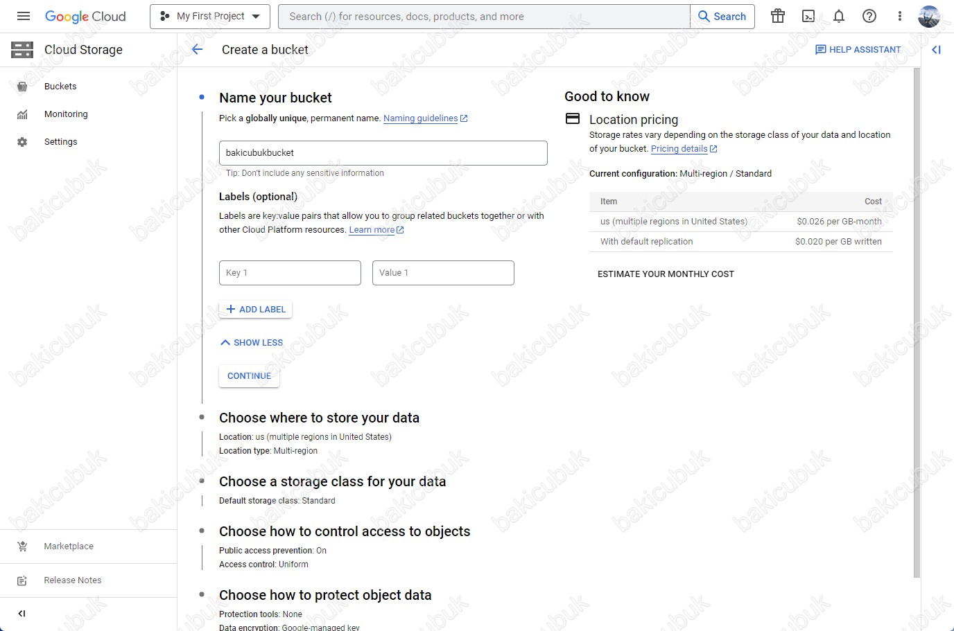
Task: Open the Learn more link about labels
Action: (x=376, y=230)
